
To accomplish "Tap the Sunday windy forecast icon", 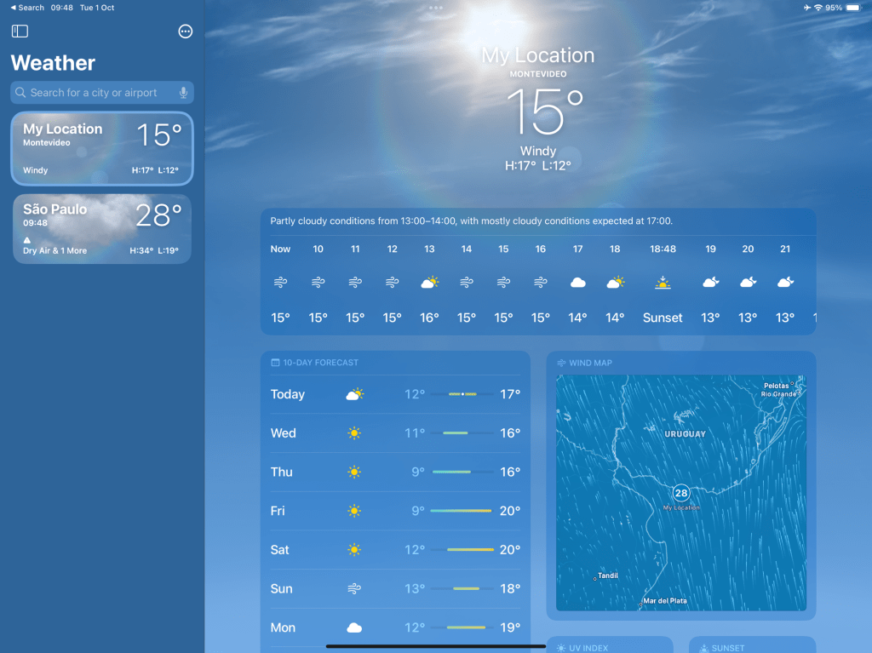I will coord(354,589).
